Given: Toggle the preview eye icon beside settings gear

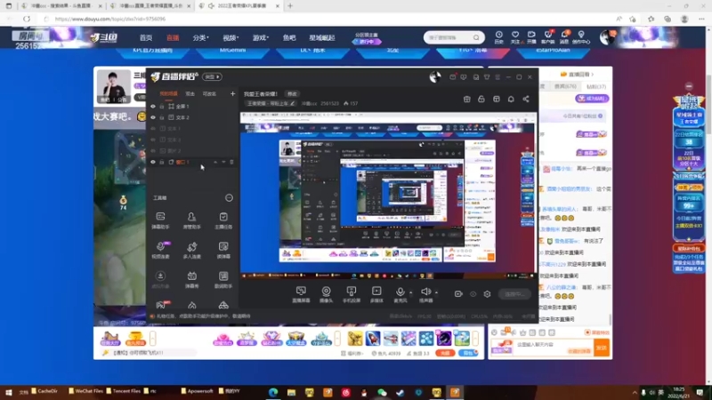Looking at the screenshot, I should click(473, 294).
